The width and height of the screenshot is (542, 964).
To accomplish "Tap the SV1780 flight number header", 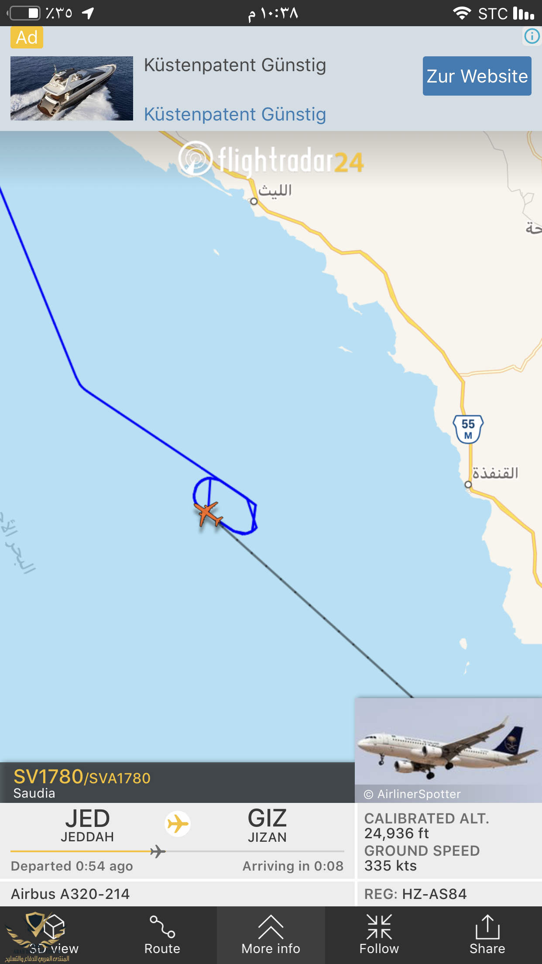I will pos(82,778).
